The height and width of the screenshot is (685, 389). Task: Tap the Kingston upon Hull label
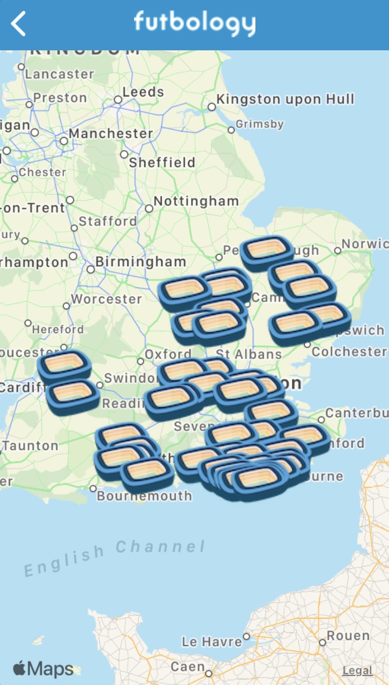(x=285, y=99)
